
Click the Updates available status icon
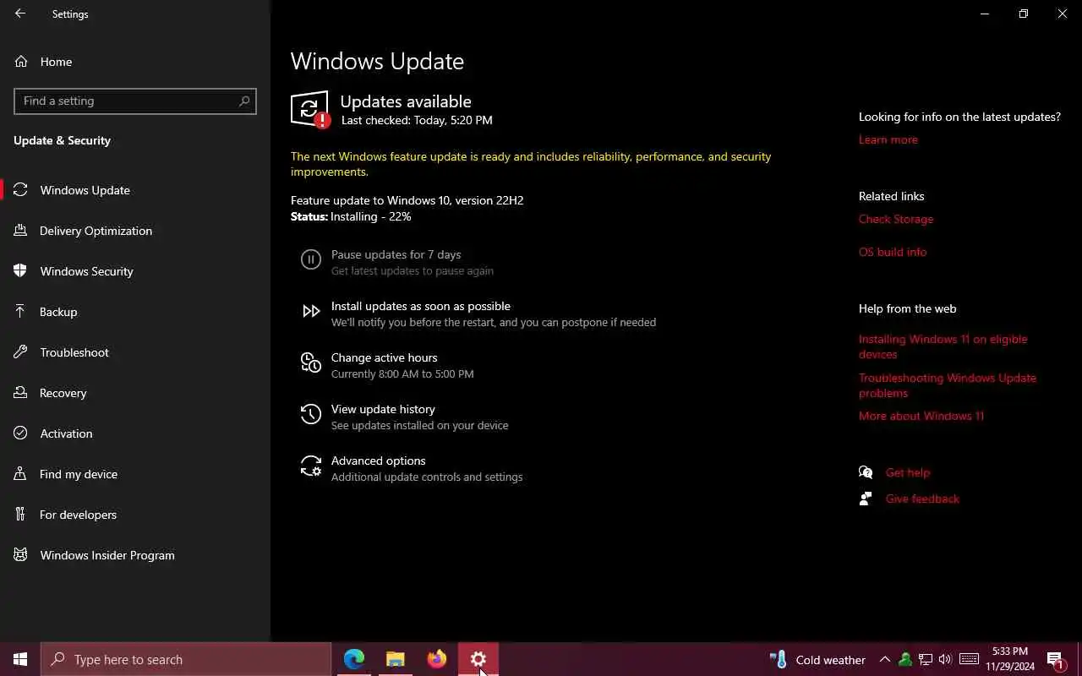coord(310,109)
